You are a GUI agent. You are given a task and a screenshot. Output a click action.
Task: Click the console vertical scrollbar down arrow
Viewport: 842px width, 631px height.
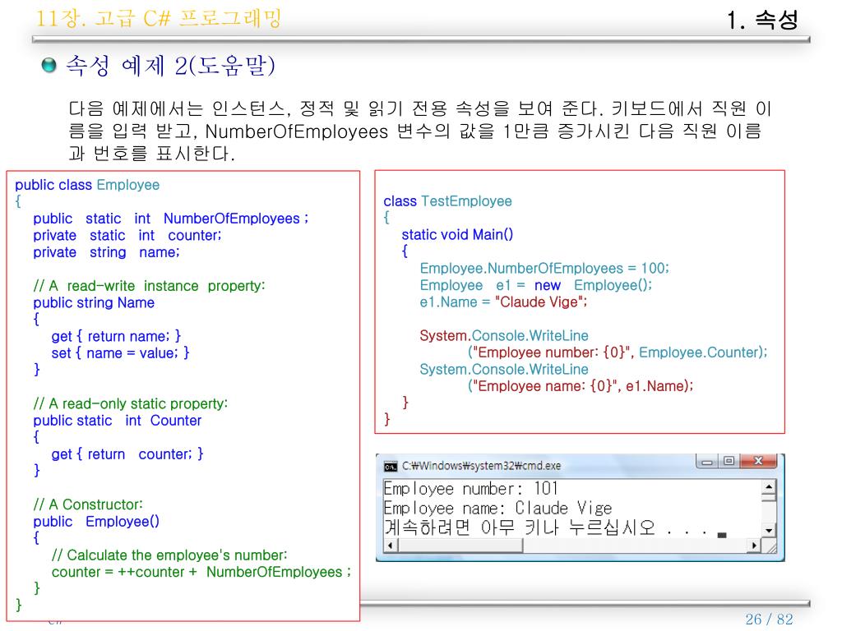769,531
